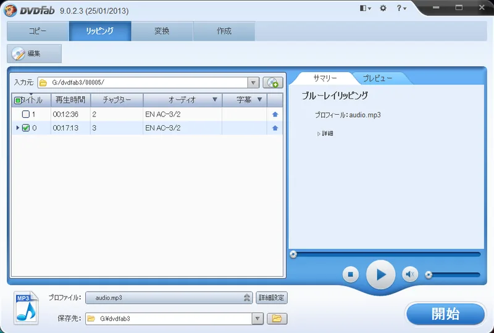494x333 pixels.
Task: Click プロフィール: audio.mp3 summary text
Action: pos(348,115)
